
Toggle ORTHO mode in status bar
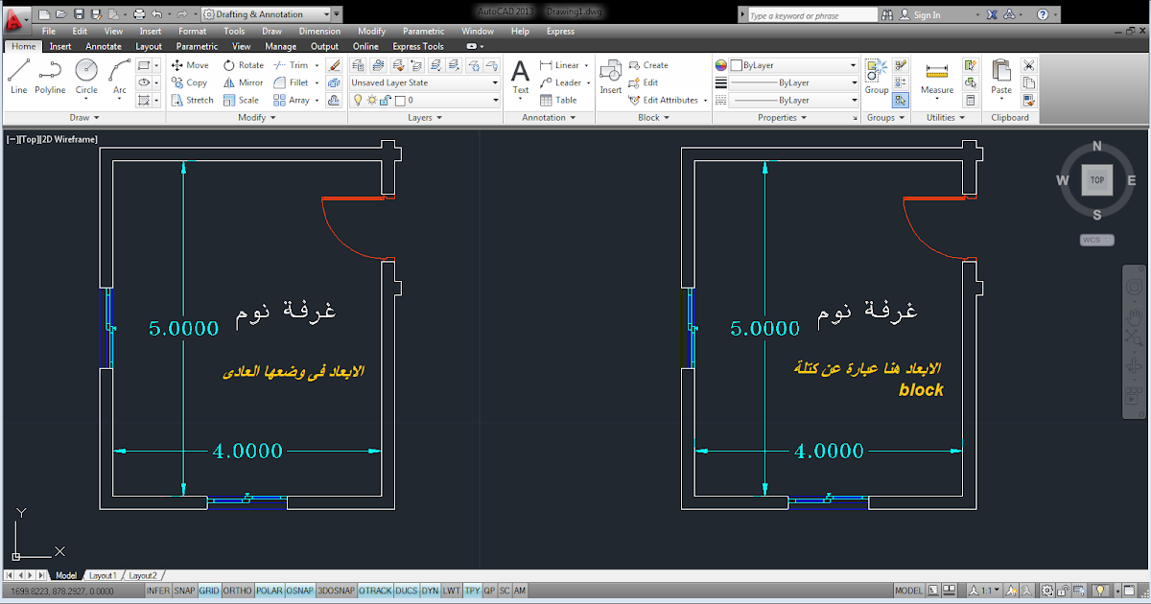pos(238,591)
